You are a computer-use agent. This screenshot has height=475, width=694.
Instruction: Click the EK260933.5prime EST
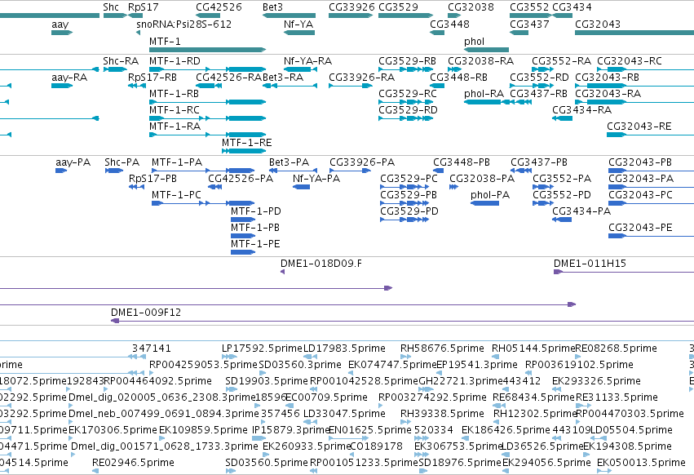coord(266,455)
